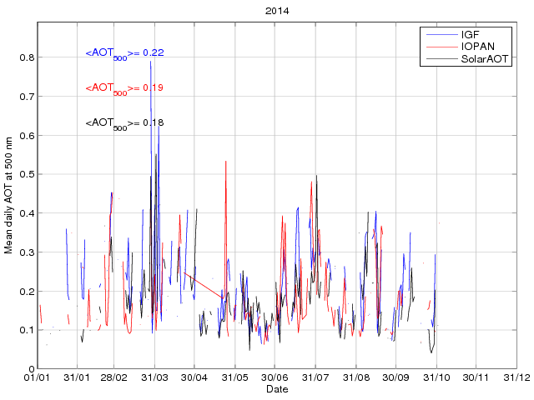Click the tallest blue peak near 31/03
Screen dimensions: 534x400
(151, 62)
